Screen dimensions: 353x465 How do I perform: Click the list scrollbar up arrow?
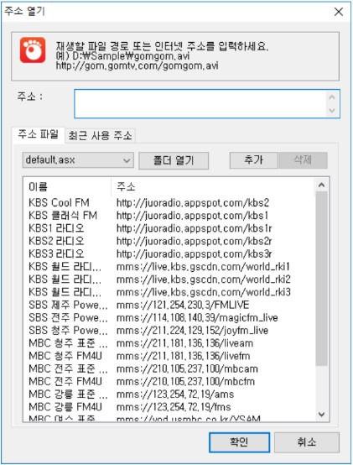(x=322, y=185)
